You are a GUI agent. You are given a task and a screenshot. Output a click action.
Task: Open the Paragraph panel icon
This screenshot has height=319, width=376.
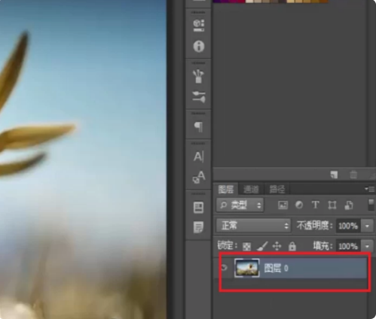coord(198,126)
